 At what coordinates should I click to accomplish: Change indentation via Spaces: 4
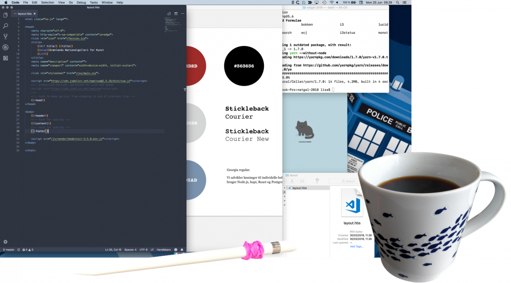(130, 250)
